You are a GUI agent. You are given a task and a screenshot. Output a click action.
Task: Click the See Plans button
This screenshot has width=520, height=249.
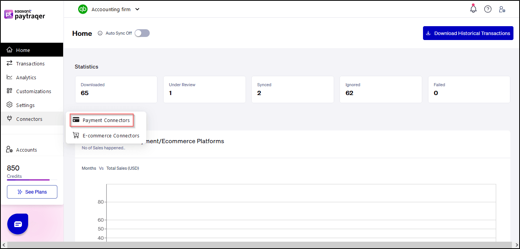(32, 192)
